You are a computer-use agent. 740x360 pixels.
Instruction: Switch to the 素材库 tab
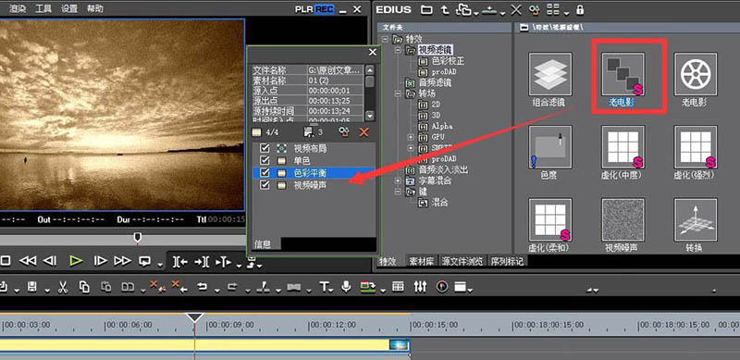[422, 261]
